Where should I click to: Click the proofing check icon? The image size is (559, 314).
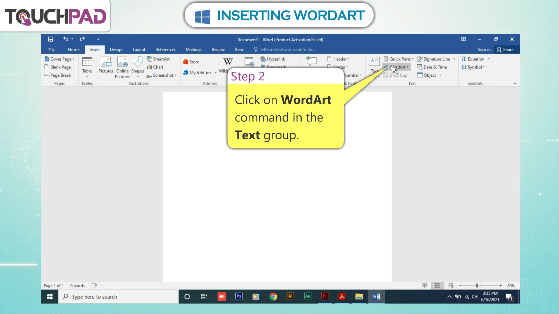point(94,285)
